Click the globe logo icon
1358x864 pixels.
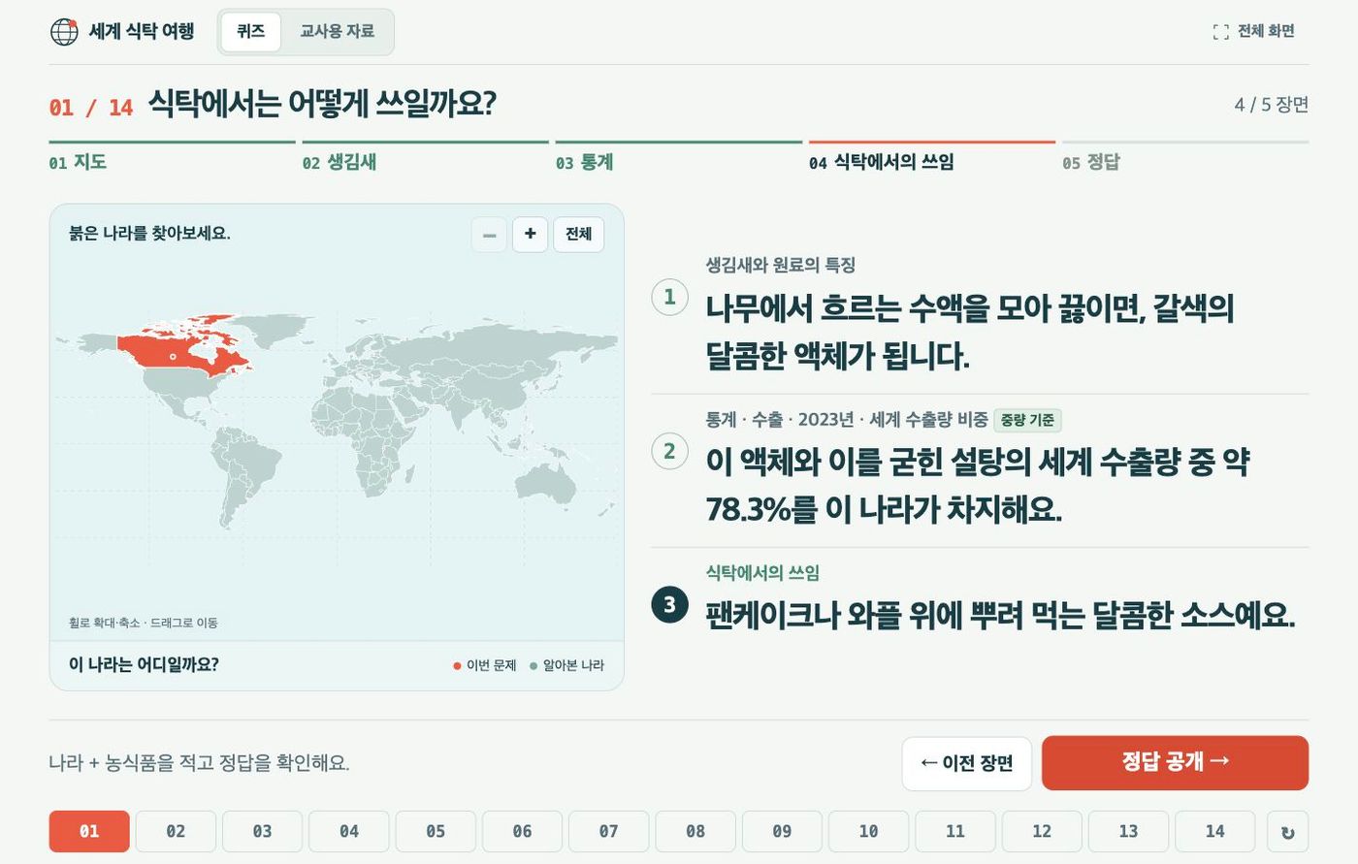[64, 31]
